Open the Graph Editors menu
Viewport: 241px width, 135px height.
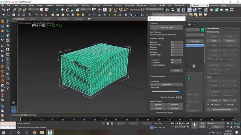coord(73,5)
